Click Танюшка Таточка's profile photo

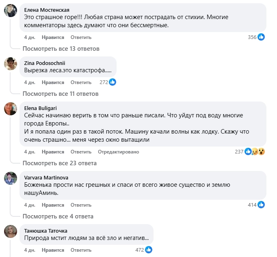pyautogui.click(x=10, y=231)
